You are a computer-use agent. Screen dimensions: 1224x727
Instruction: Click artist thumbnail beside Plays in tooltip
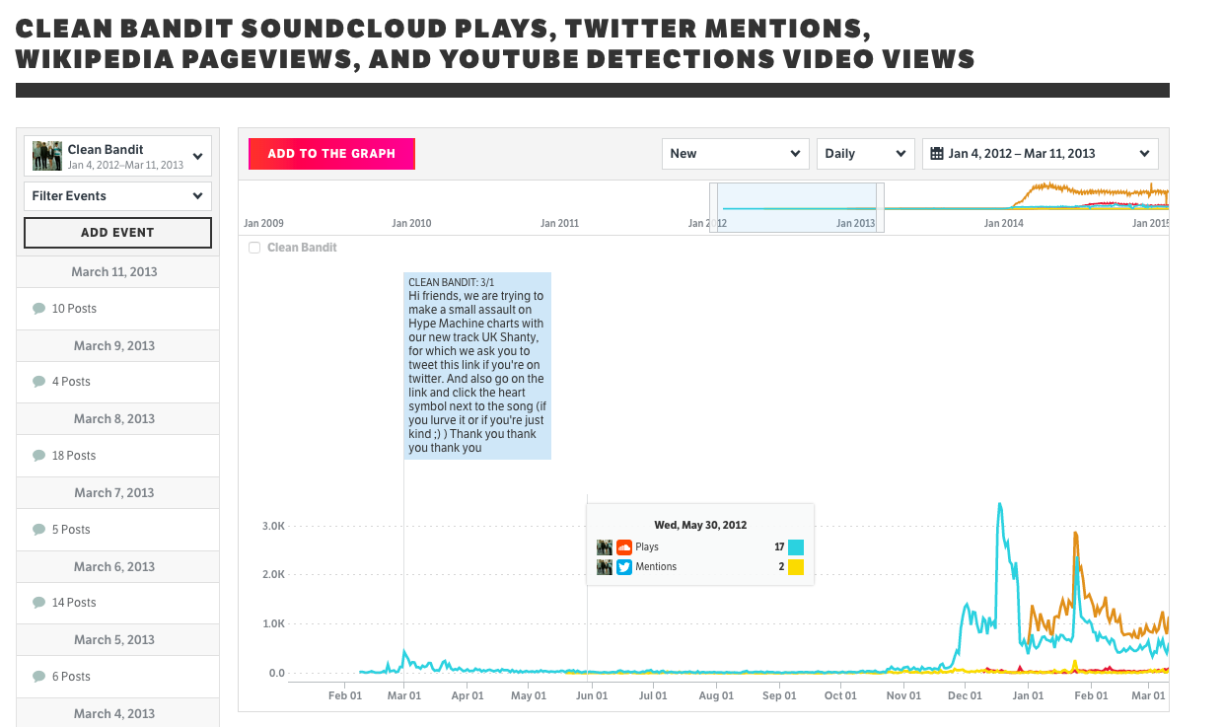605,547
